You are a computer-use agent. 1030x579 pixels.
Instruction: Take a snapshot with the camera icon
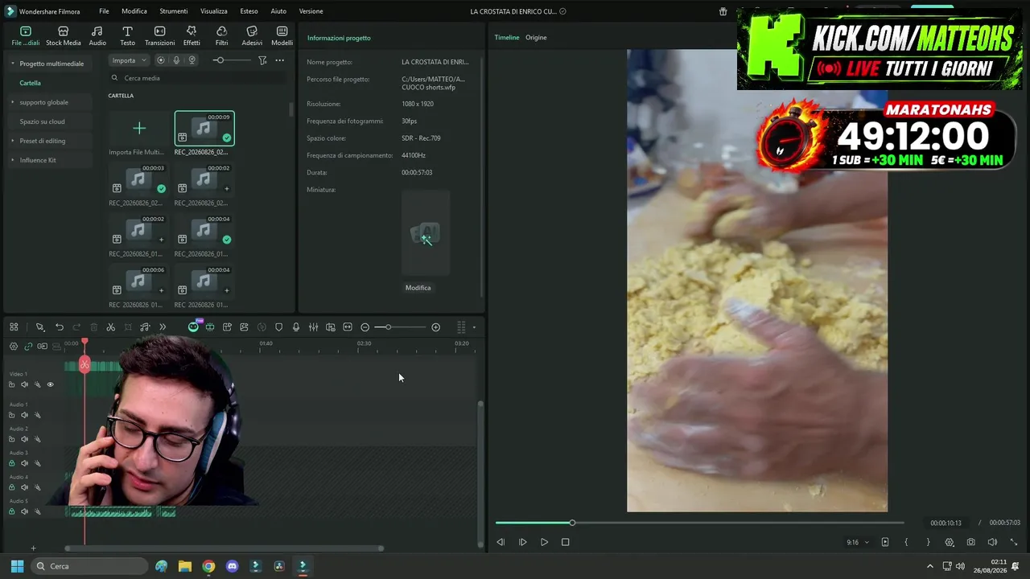(971, 542)
